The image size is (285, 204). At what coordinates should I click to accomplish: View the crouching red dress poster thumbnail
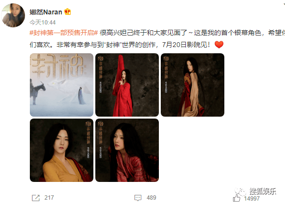[x=127, y=150]
